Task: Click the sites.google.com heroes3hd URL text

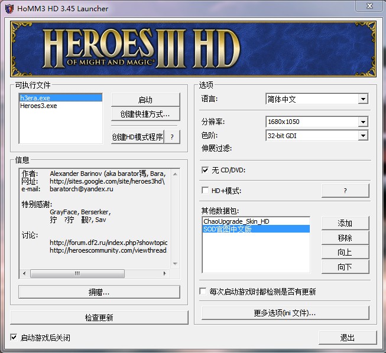Action: click(x=107, y=181)
